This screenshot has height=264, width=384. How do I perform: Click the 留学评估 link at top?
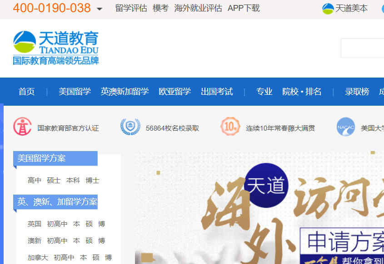coord(131,8)
